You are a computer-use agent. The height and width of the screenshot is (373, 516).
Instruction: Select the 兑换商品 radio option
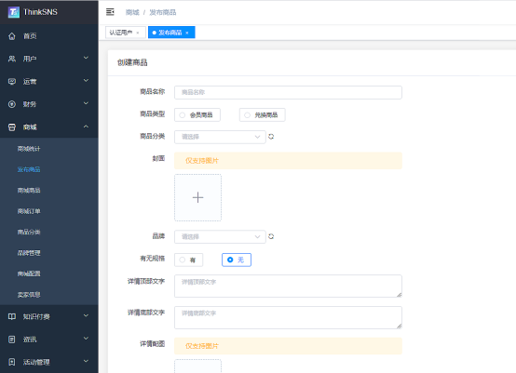[x=262, y=115]
